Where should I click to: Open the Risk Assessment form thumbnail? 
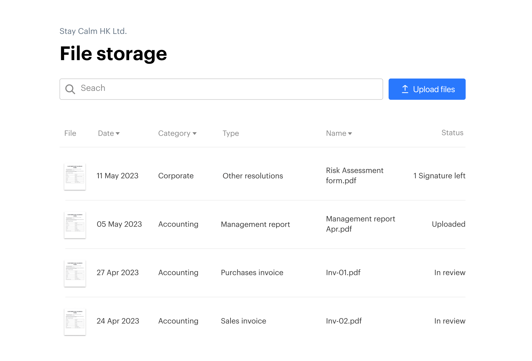75,177
